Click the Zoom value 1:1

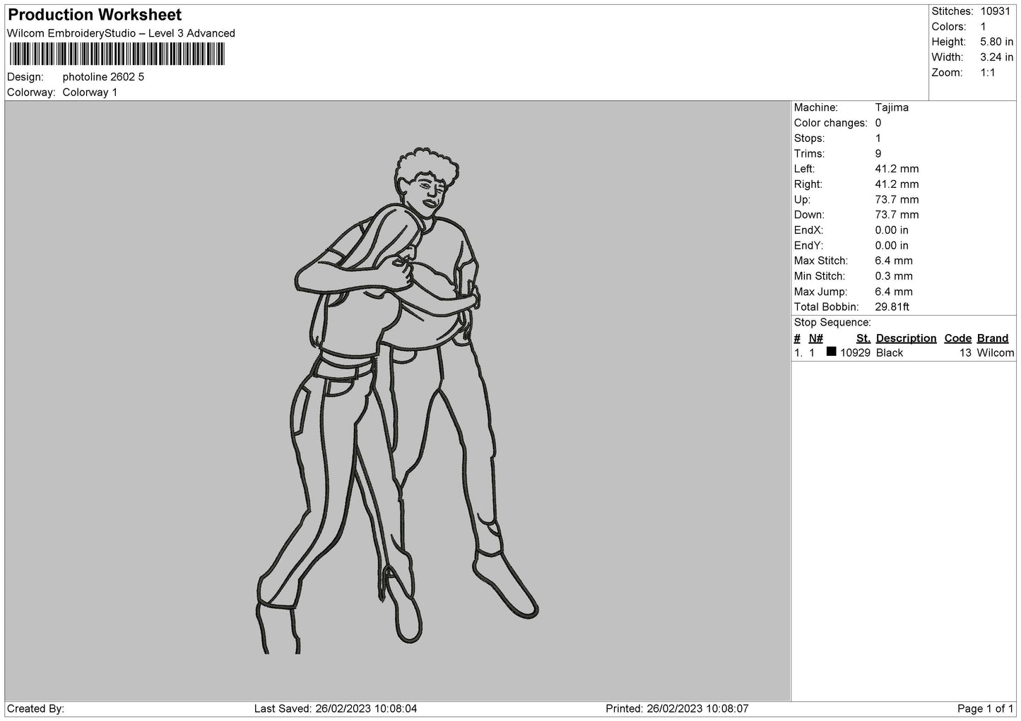(x=988, y=73)
